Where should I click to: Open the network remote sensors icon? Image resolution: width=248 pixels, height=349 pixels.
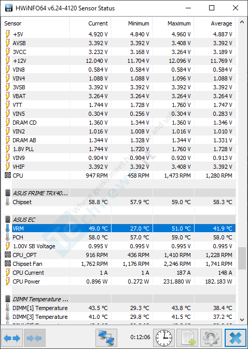click(x=106, y=338)
